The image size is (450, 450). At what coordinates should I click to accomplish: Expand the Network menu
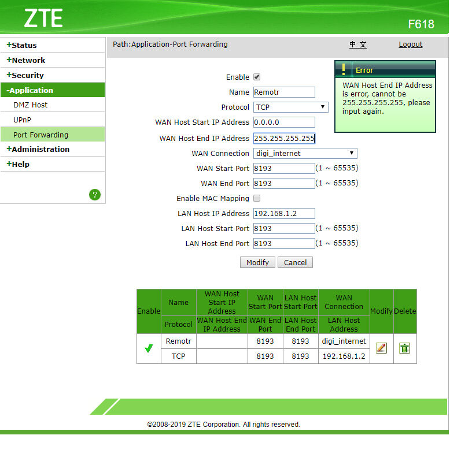click(53, 60)
